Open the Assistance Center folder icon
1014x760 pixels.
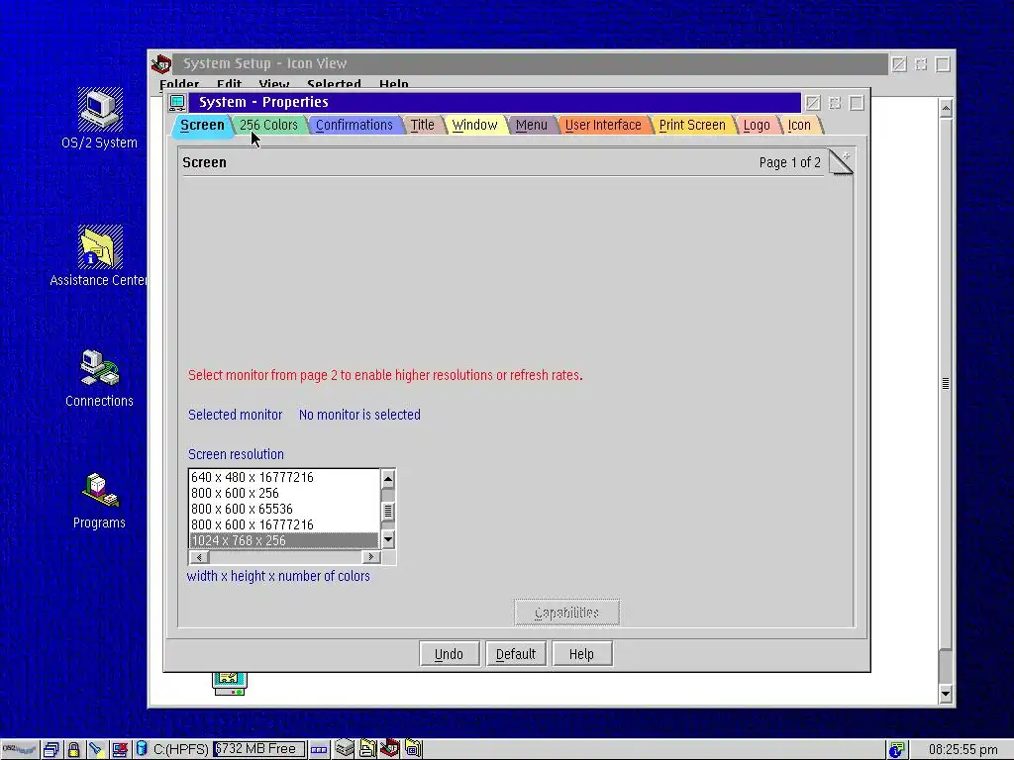(100, 246)
